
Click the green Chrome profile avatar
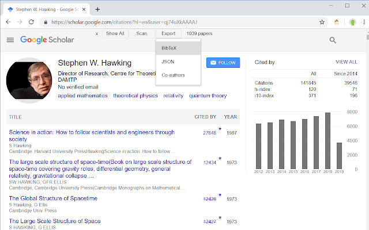click(x=351, y=22)
